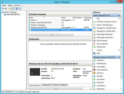The image size is (124, 94).
Task: Expand the Ansicht submenu in Aktionen
Action: pos(119,50)
